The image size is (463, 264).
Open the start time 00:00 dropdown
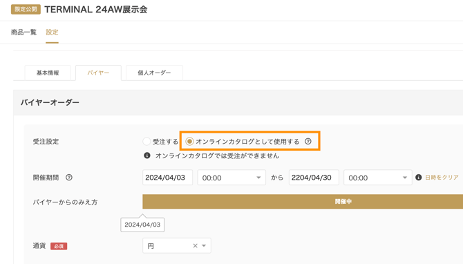coord(231,178)
